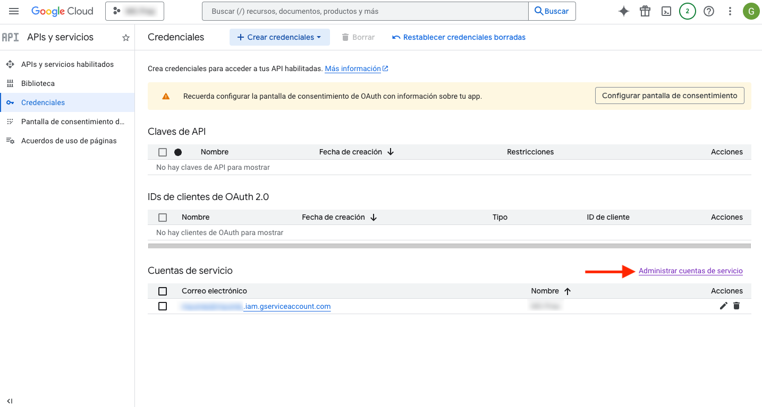Open the three-dot settings menu
Viewport: 762px width, 407px height.
tap(730, 11)
